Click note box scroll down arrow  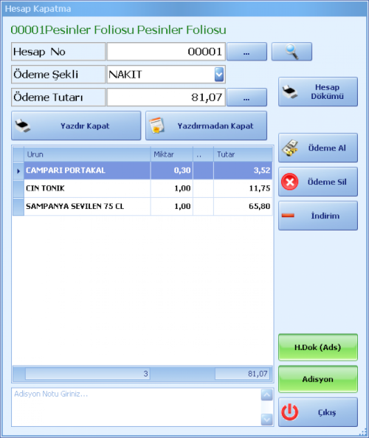tap(267, 420)
